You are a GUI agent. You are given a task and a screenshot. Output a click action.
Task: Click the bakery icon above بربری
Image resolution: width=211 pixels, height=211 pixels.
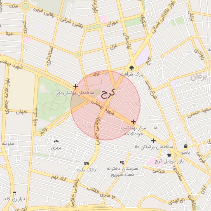tap(56, 141)
